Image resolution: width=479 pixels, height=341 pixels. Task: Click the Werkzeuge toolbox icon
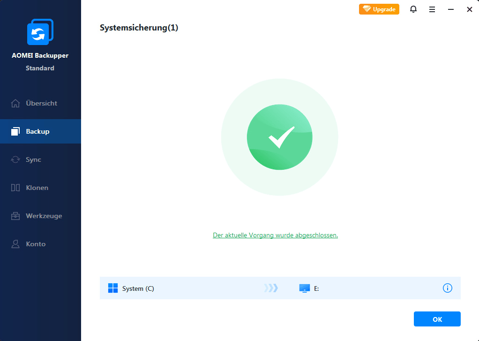(x=15, y=216)
